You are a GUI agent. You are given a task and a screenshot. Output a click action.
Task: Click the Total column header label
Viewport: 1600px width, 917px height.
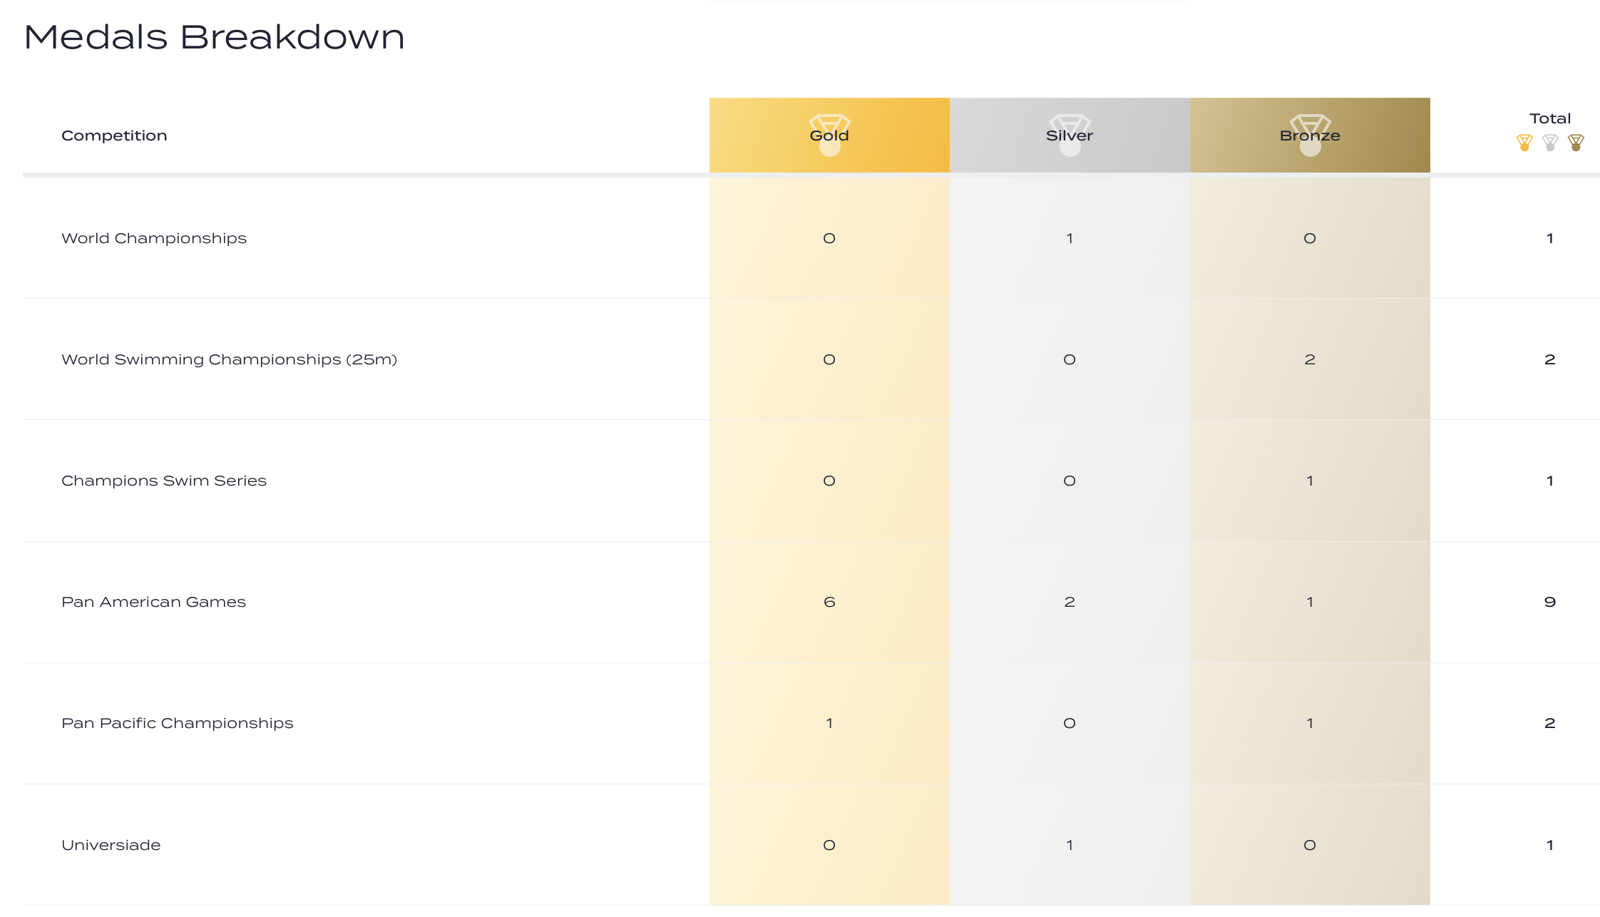pyautogui.click(x=1550, y=118)
